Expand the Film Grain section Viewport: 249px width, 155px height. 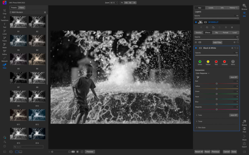point(201,128)
